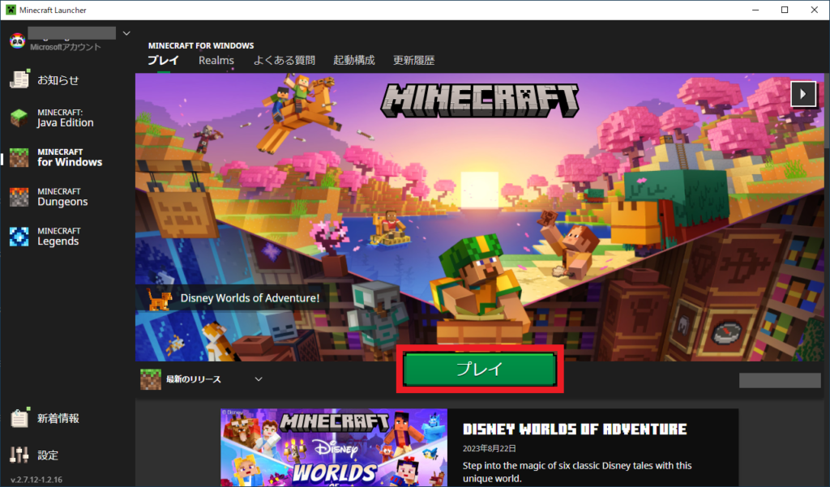Click the お知らせ sidebar label
The width and height of the screenshot is (830, 487).
click(x=58, y=80)
